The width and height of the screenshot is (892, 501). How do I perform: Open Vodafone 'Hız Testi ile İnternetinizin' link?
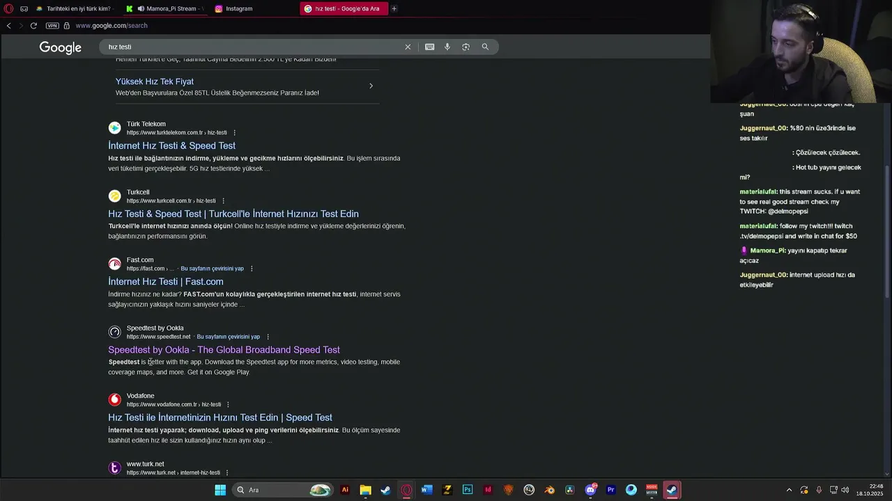click(x=220, y=417)
